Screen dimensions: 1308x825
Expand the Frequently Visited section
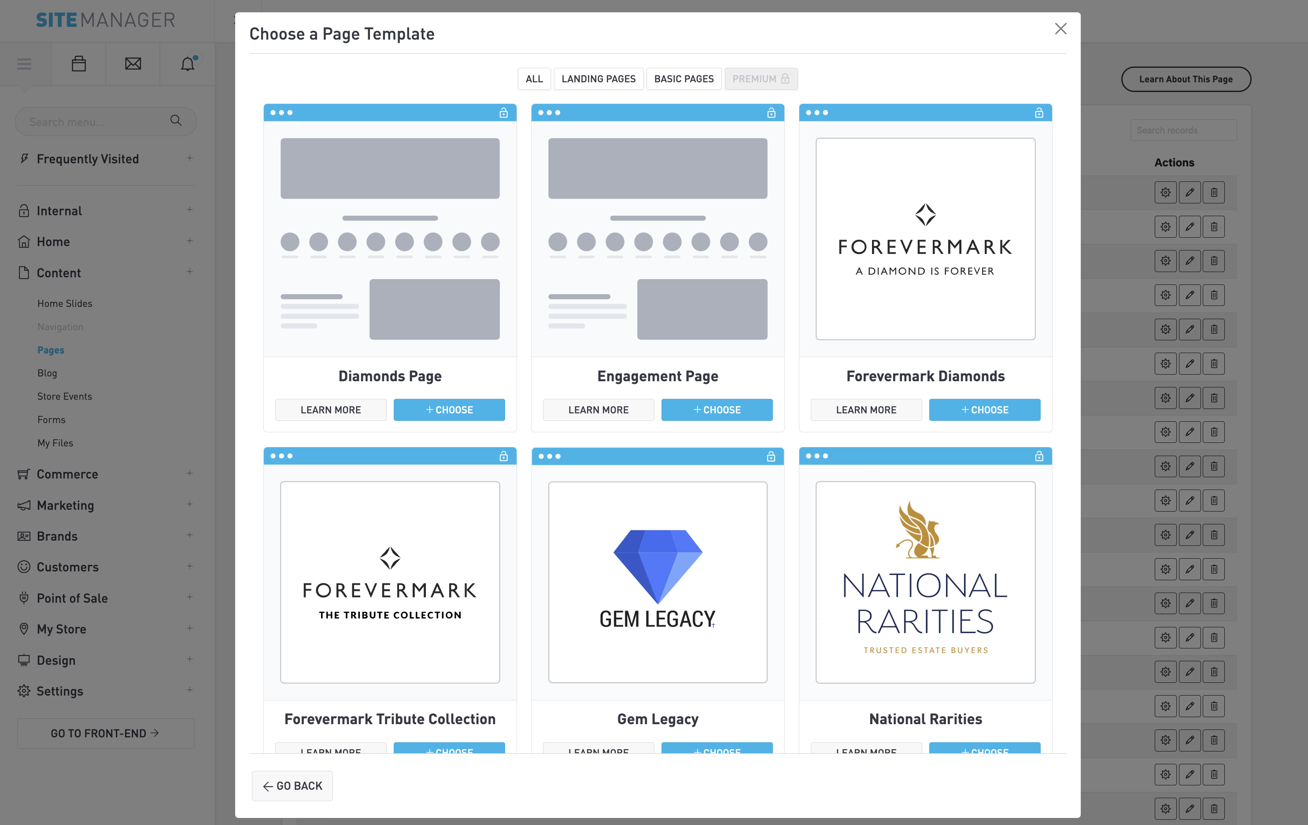[x=189, y=158]
